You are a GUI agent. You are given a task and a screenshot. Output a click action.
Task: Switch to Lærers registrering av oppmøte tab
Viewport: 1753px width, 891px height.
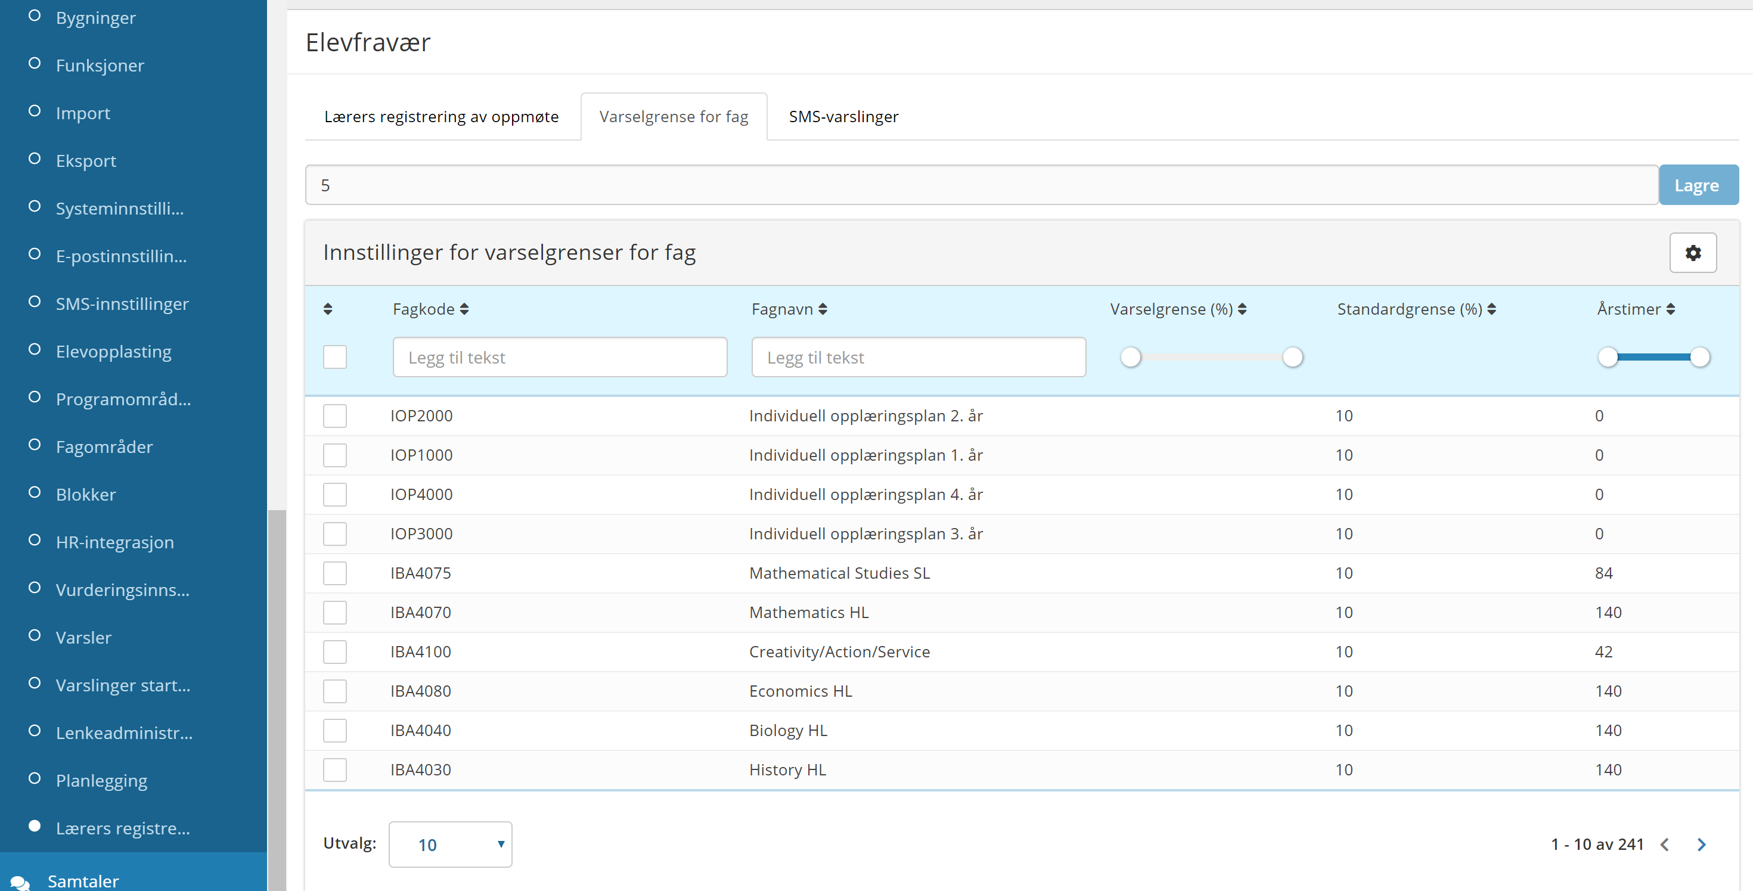442,116
